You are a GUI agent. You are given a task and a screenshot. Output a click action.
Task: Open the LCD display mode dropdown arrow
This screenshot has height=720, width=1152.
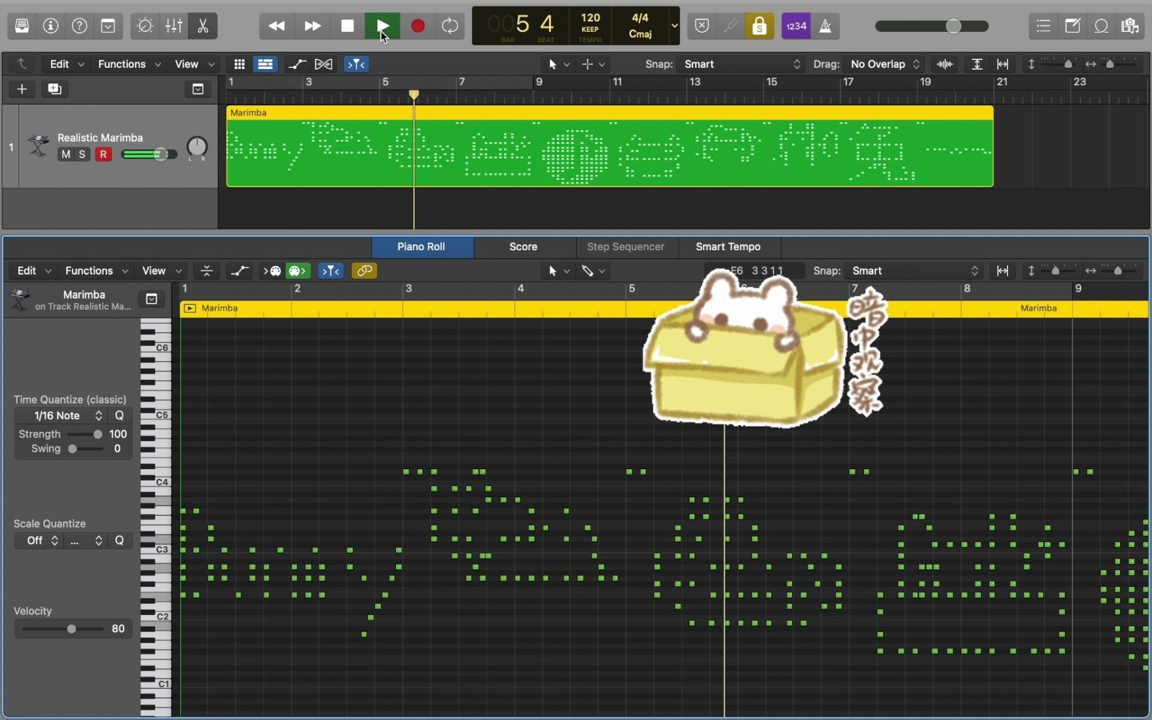[x=674, y=26]
